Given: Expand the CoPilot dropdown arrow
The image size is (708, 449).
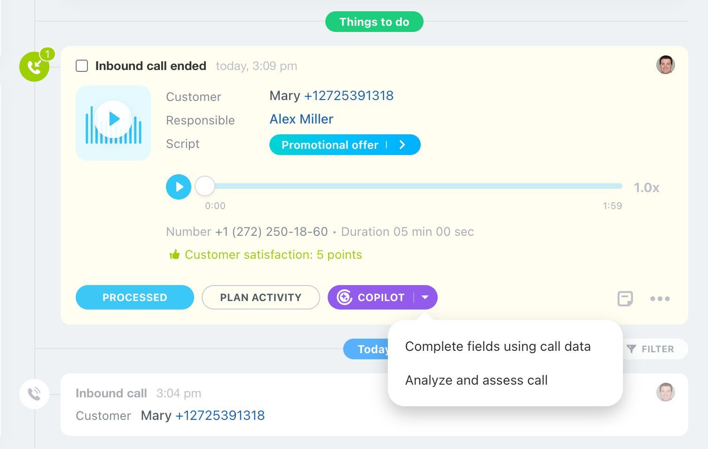Looking at the screenshot, I should (425, 297).
